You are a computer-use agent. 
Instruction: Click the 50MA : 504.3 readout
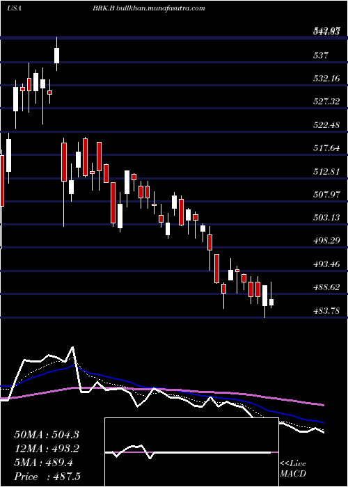point(47,434)
